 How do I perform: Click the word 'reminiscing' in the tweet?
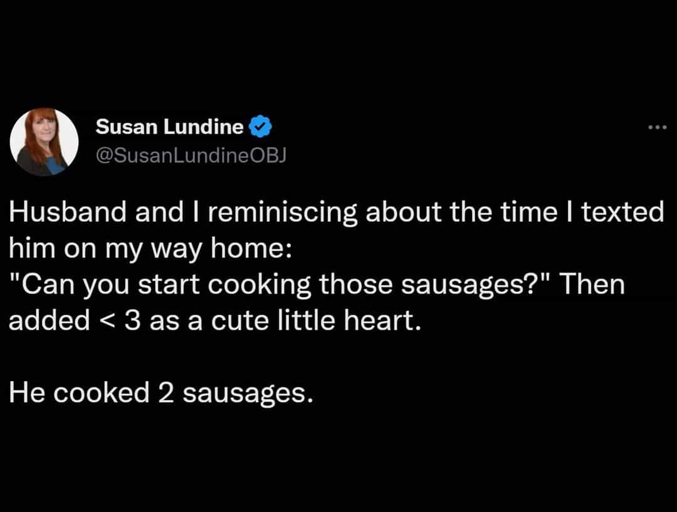point(280,213)
